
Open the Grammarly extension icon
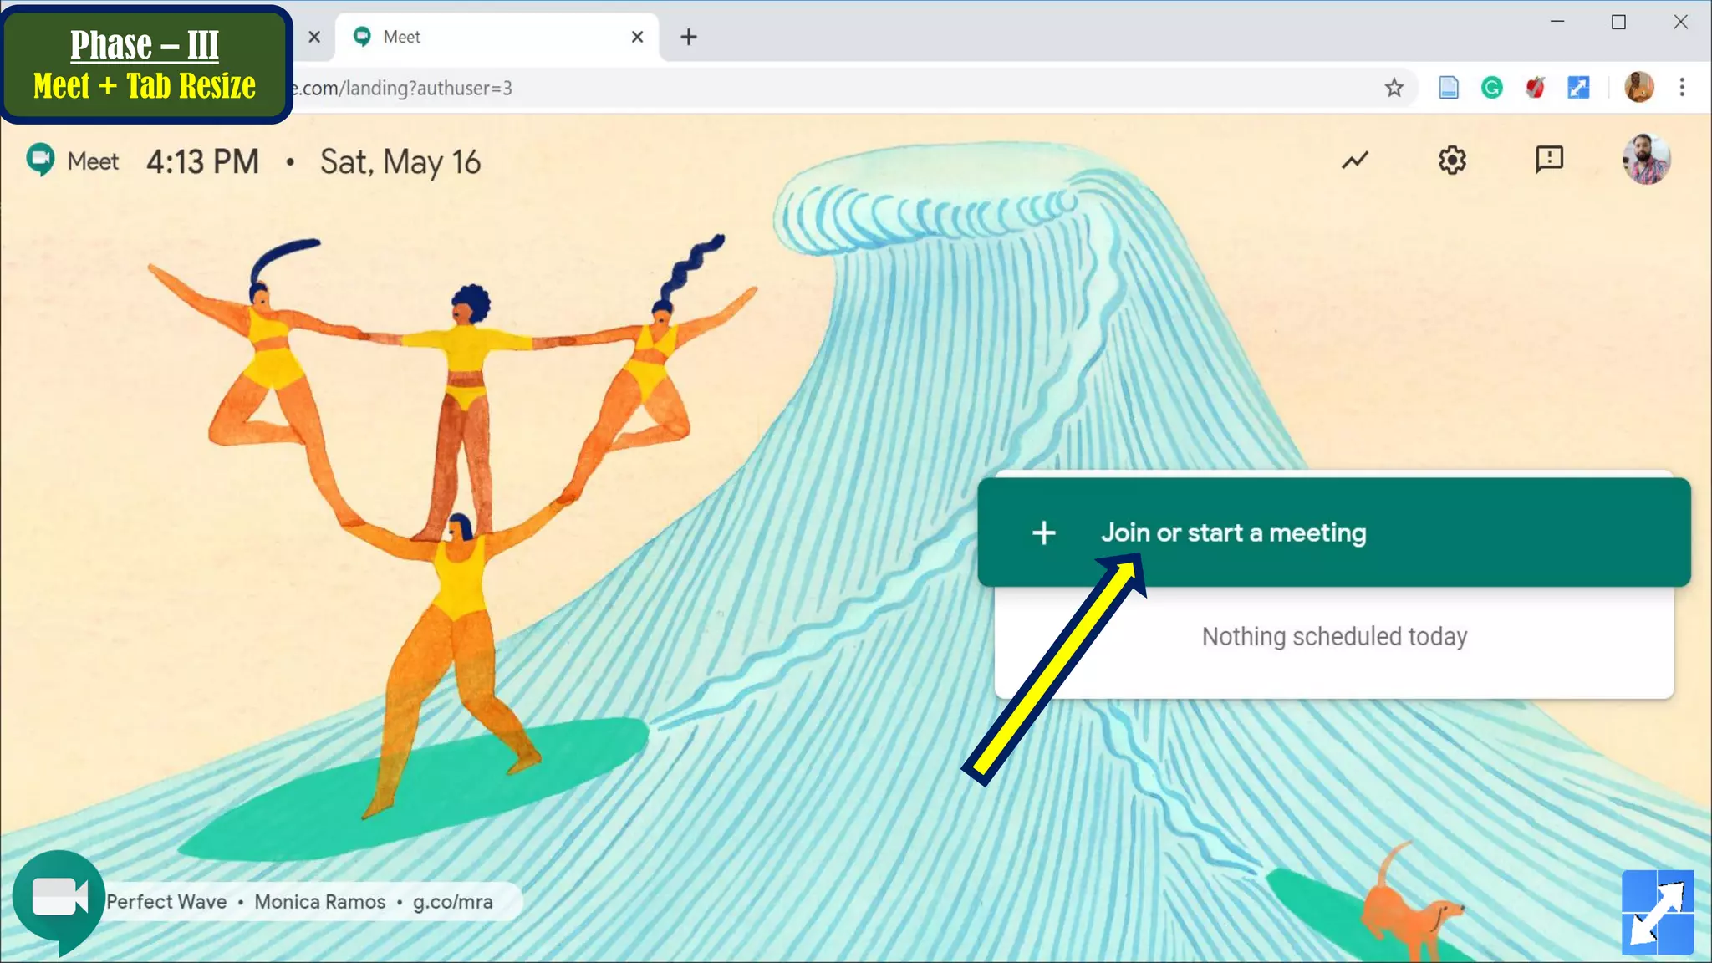coord(1492,88)
